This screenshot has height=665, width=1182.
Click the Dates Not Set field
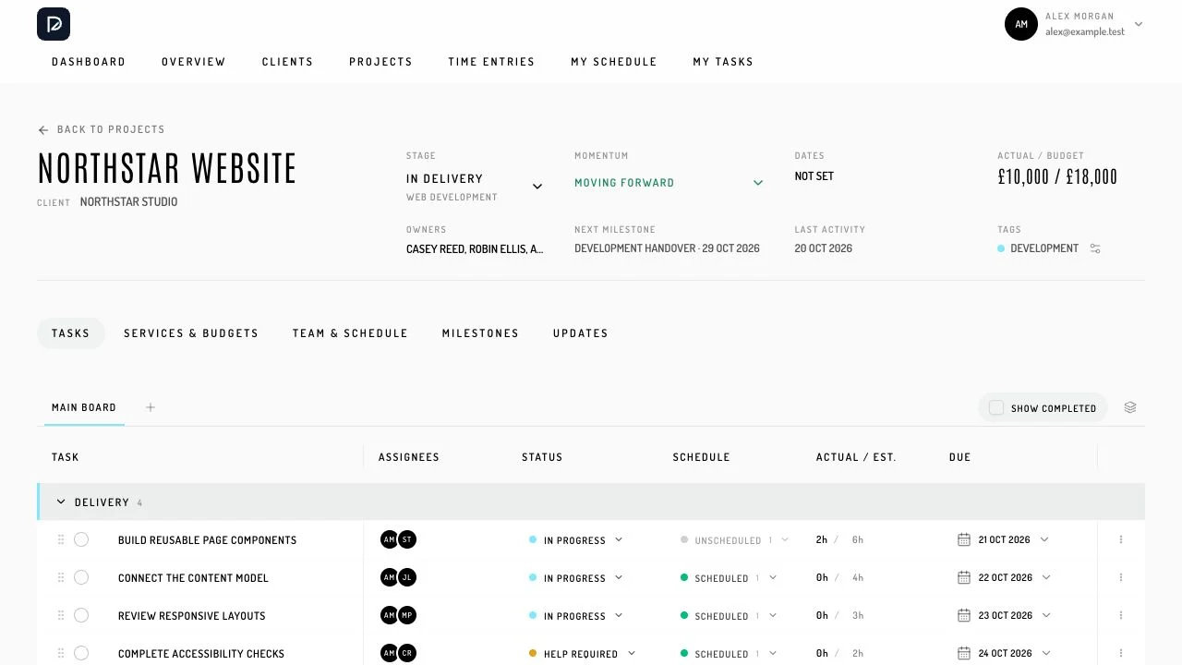coord(814,176)
